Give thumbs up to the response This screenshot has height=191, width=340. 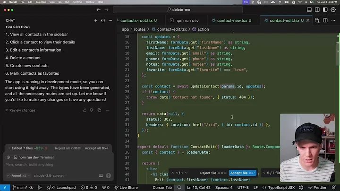pyautogui.click(x=85, y=110)
